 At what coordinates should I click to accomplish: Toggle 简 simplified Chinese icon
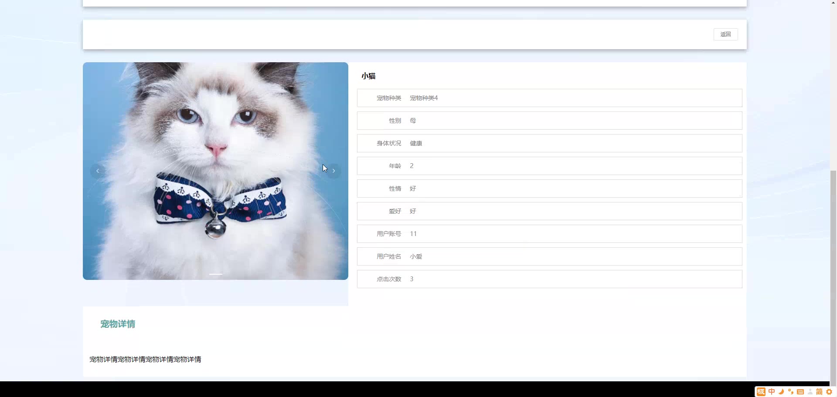(x=819, y=392)
